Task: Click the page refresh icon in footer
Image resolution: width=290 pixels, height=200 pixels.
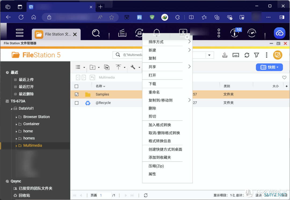Action: (x=146, y=195)
